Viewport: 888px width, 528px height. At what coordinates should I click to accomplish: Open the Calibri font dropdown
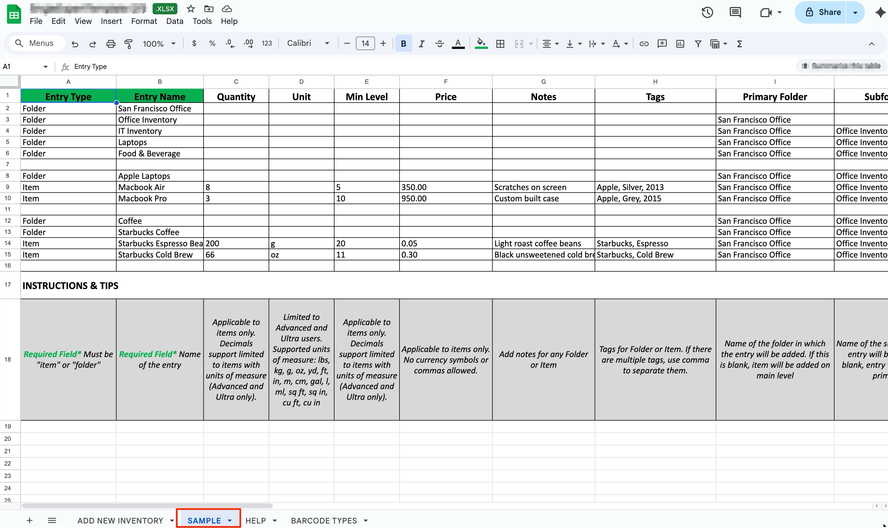tap(308, 43)
